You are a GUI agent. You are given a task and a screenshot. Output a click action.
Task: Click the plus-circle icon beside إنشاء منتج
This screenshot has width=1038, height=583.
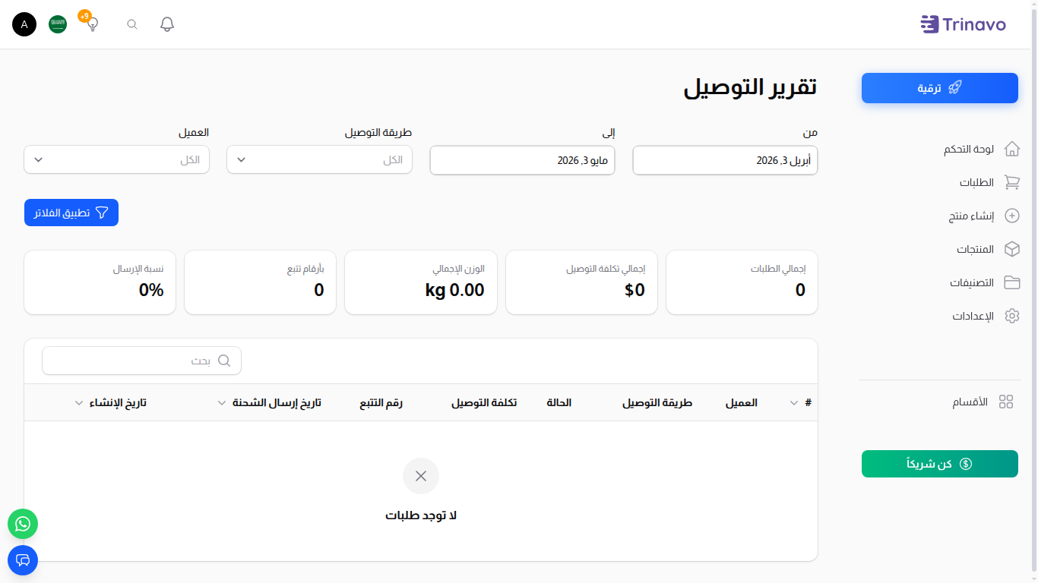click(1011, 216)
